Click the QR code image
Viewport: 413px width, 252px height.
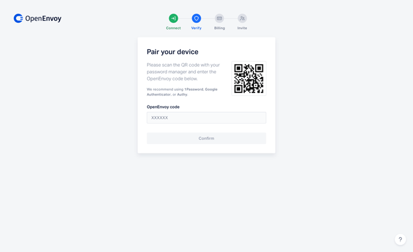pyautogui.click(x=249, y=79)
